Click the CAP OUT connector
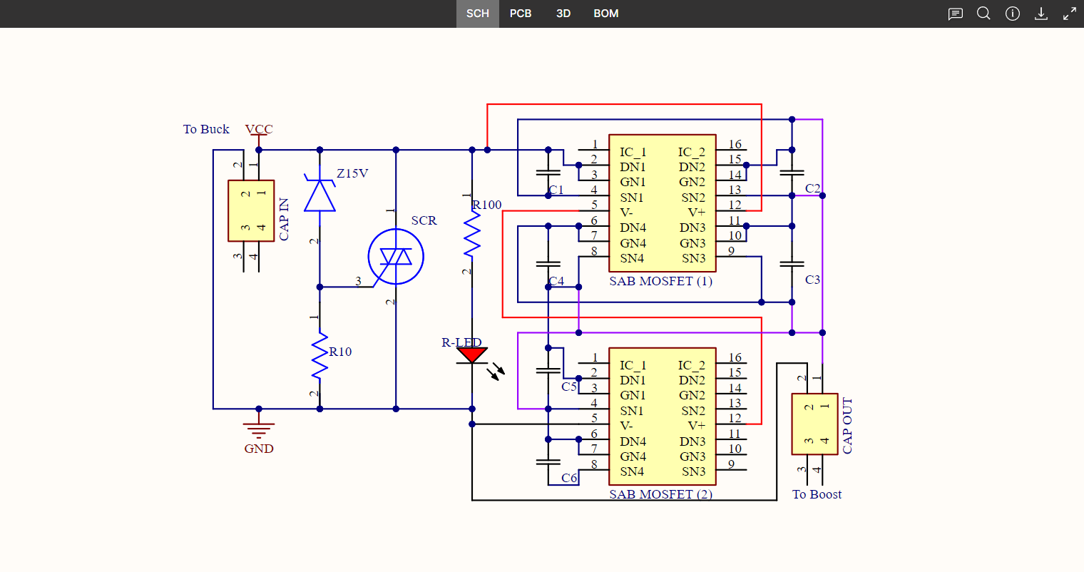This screenshot has height=572, width=1084. 814,424
